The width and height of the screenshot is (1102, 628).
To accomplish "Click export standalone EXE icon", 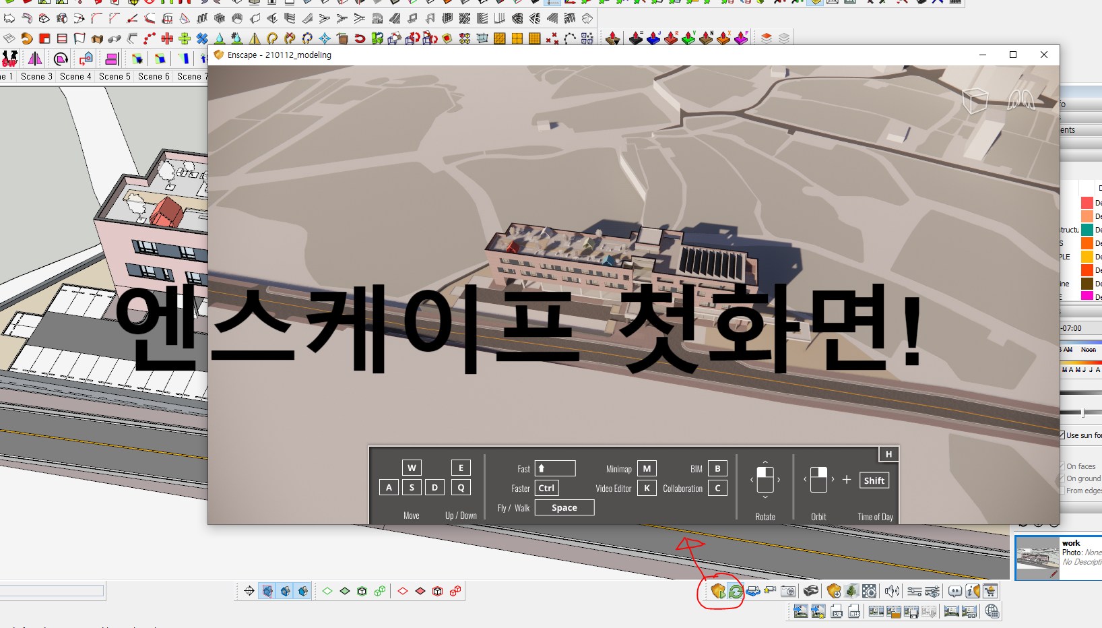I will tap(837, 611).
